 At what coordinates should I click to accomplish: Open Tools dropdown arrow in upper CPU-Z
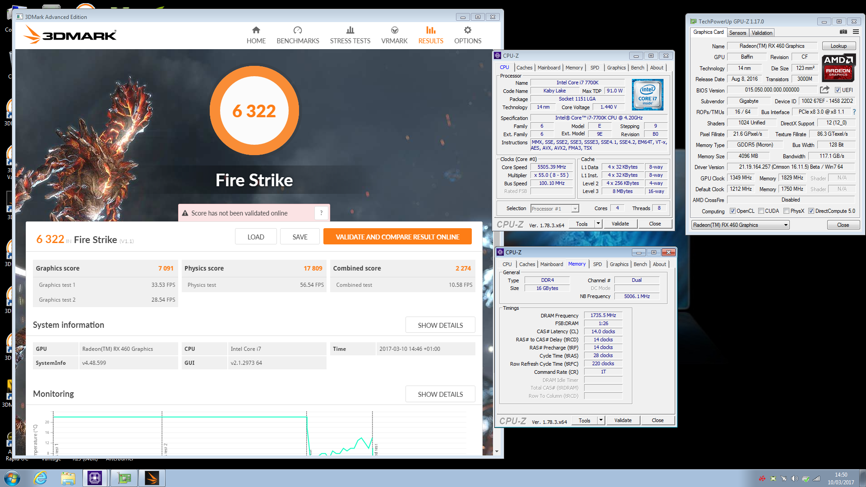(x=598, y=224)
